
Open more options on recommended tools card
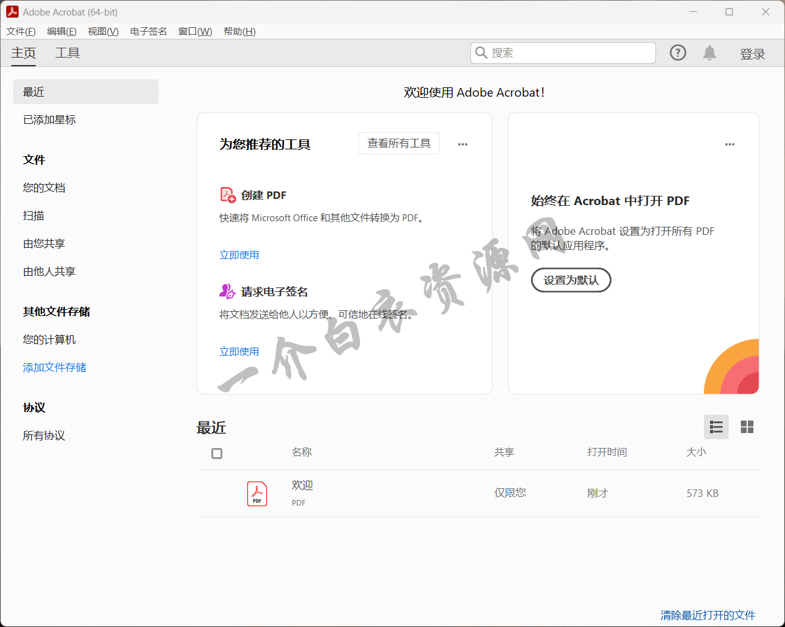pos(463,144)
